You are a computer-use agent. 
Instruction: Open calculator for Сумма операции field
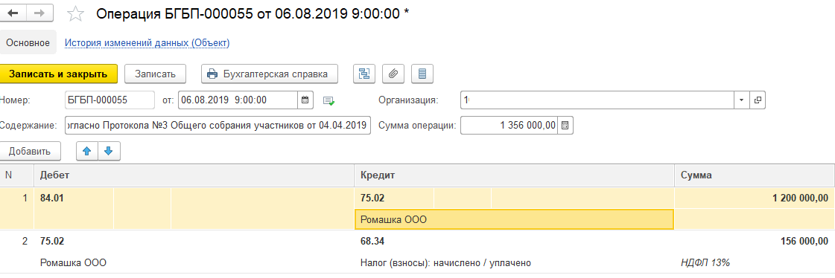565,126
